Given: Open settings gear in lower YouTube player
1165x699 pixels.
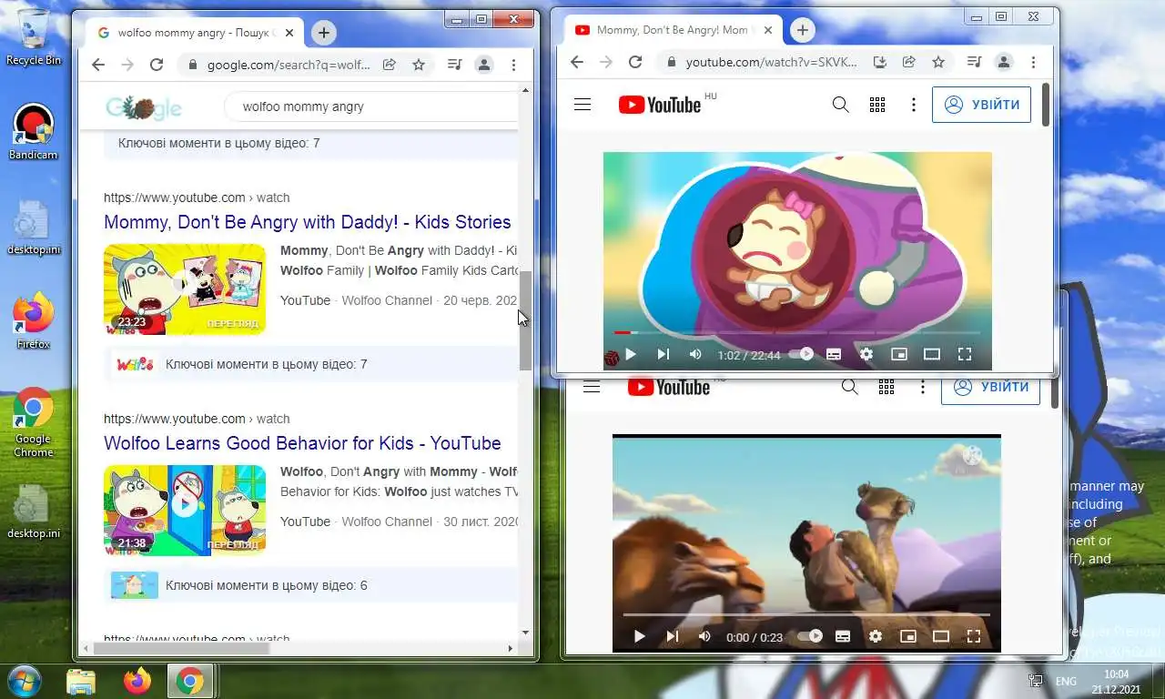Looking at the screenshot, I should [876, 636].
